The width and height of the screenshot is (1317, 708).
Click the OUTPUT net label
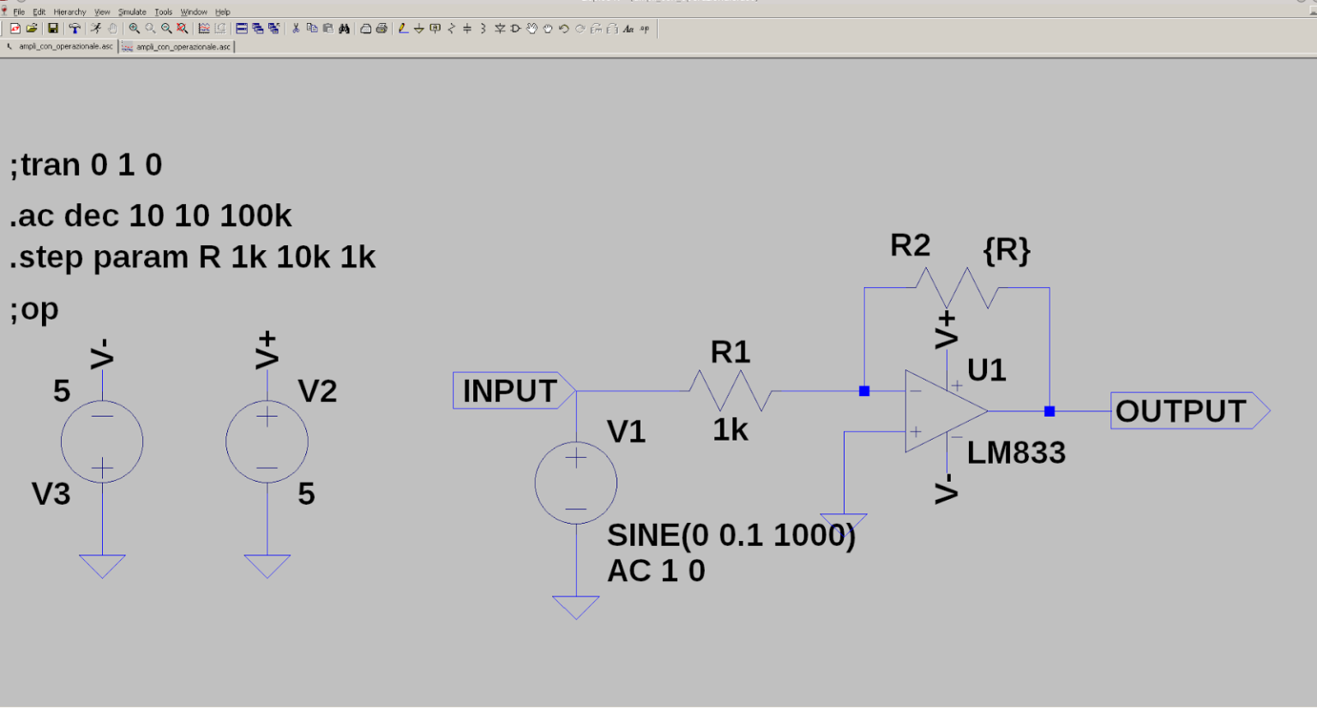1190,411
